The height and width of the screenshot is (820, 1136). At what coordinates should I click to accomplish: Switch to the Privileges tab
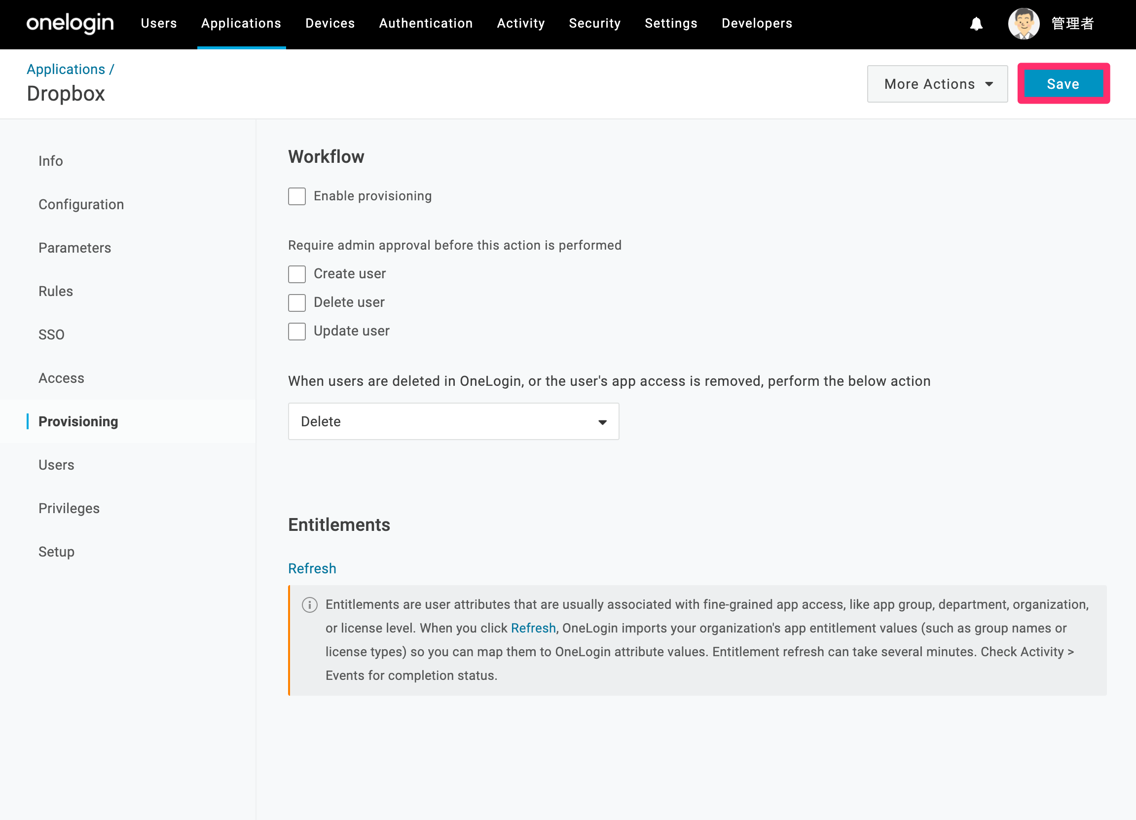69,509
